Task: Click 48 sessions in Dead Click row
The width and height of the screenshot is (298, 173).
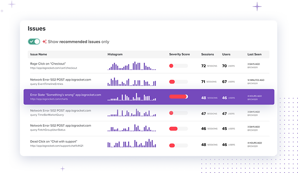Action: click(209, 145)
